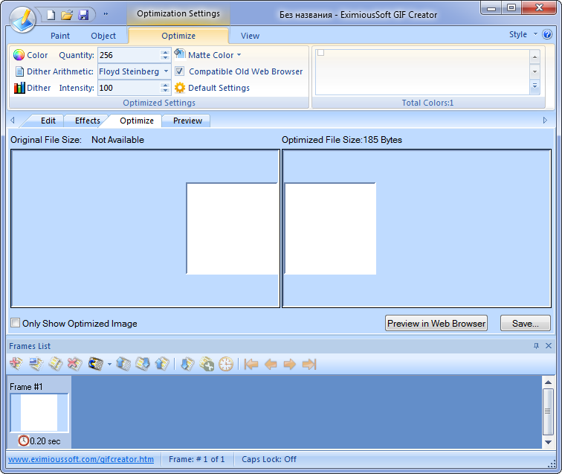Open the Floyd Steinberg dither dropdown
This screenshot has width=562, height=474.
click(x=166, y=71)
